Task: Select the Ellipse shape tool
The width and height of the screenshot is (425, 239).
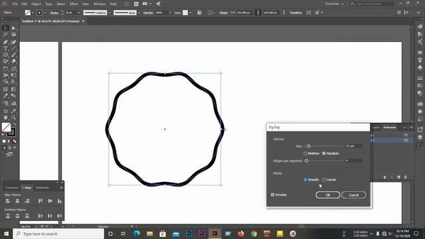Action: (5, 55)
